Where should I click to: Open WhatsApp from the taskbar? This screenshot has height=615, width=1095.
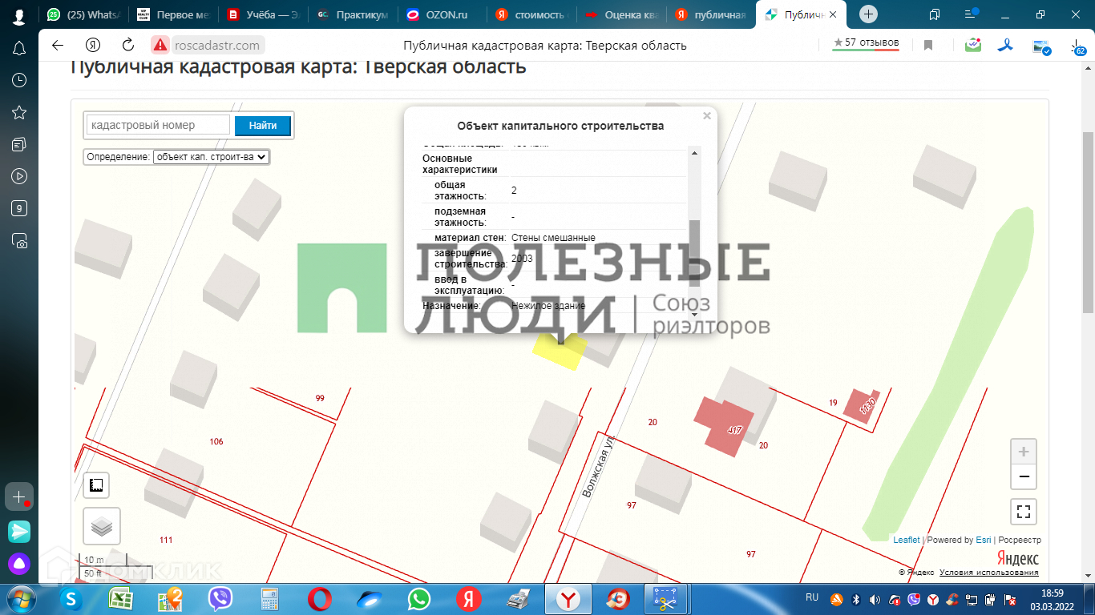click(419, 599)
